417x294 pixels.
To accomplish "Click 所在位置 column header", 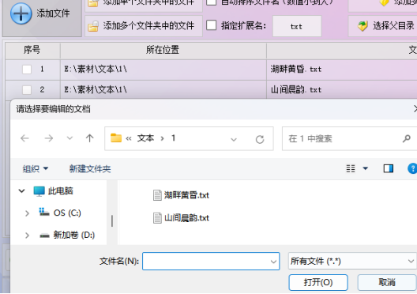I will coord(163,50).
